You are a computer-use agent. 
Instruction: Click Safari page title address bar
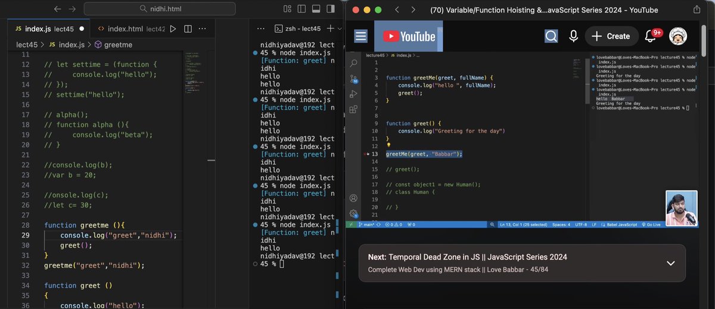point(544,10)
